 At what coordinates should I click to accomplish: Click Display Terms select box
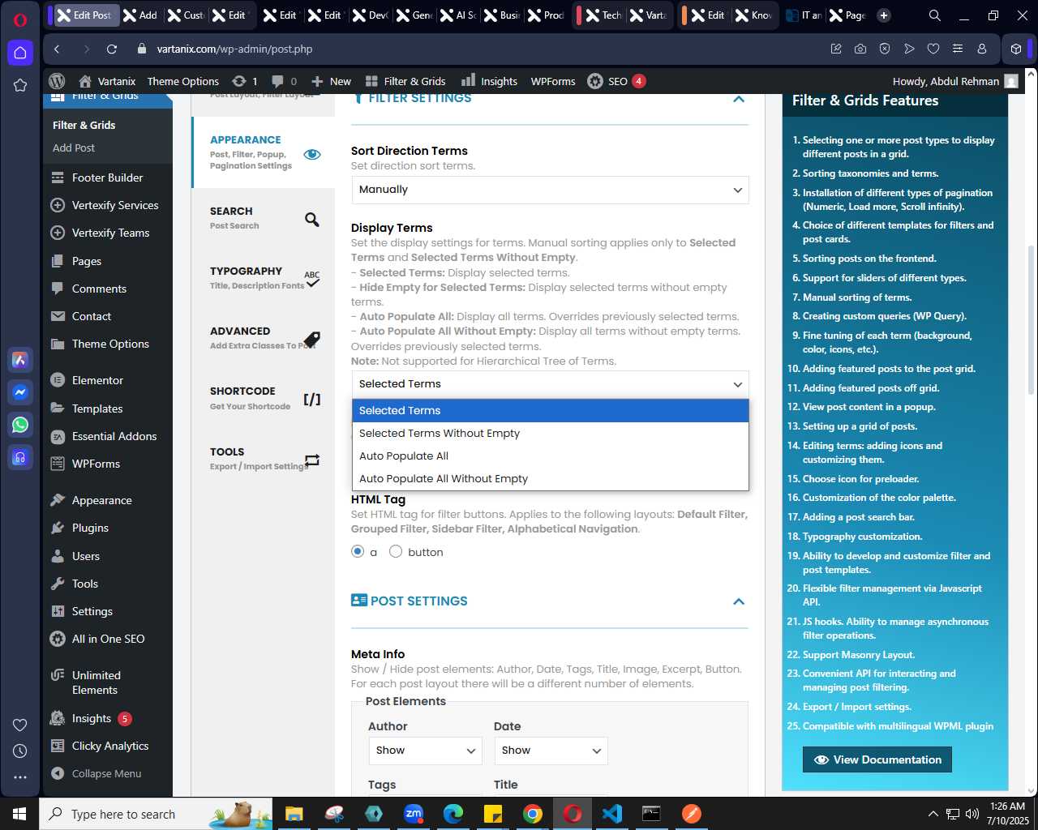[550, 384]
